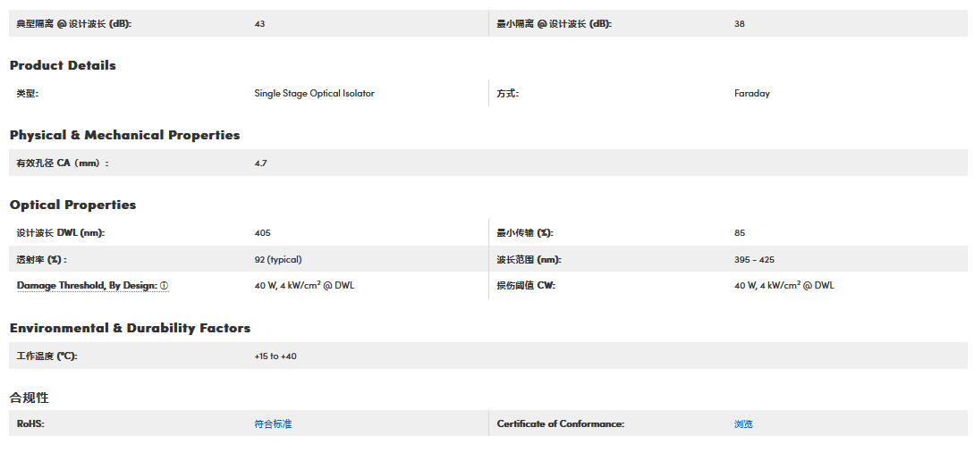Click the 395 - 425 wavelength range value
974x461 pixels.
(754, 260)
